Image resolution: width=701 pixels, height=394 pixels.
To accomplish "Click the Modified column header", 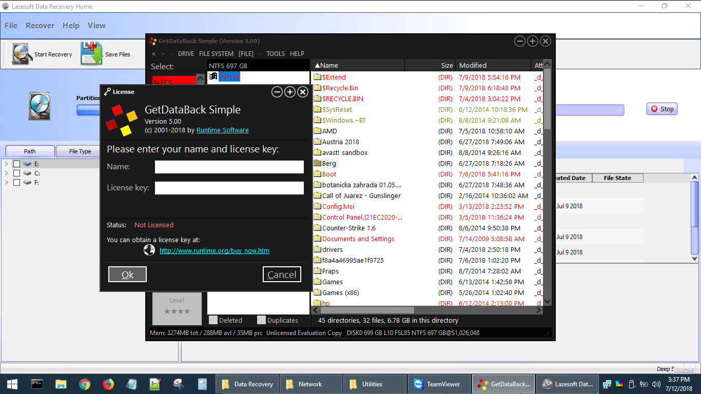I will [x=493, y=65].
